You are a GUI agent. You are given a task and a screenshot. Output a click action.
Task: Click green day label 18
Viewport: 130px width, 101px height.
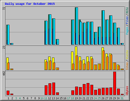[x=72, y=98]
